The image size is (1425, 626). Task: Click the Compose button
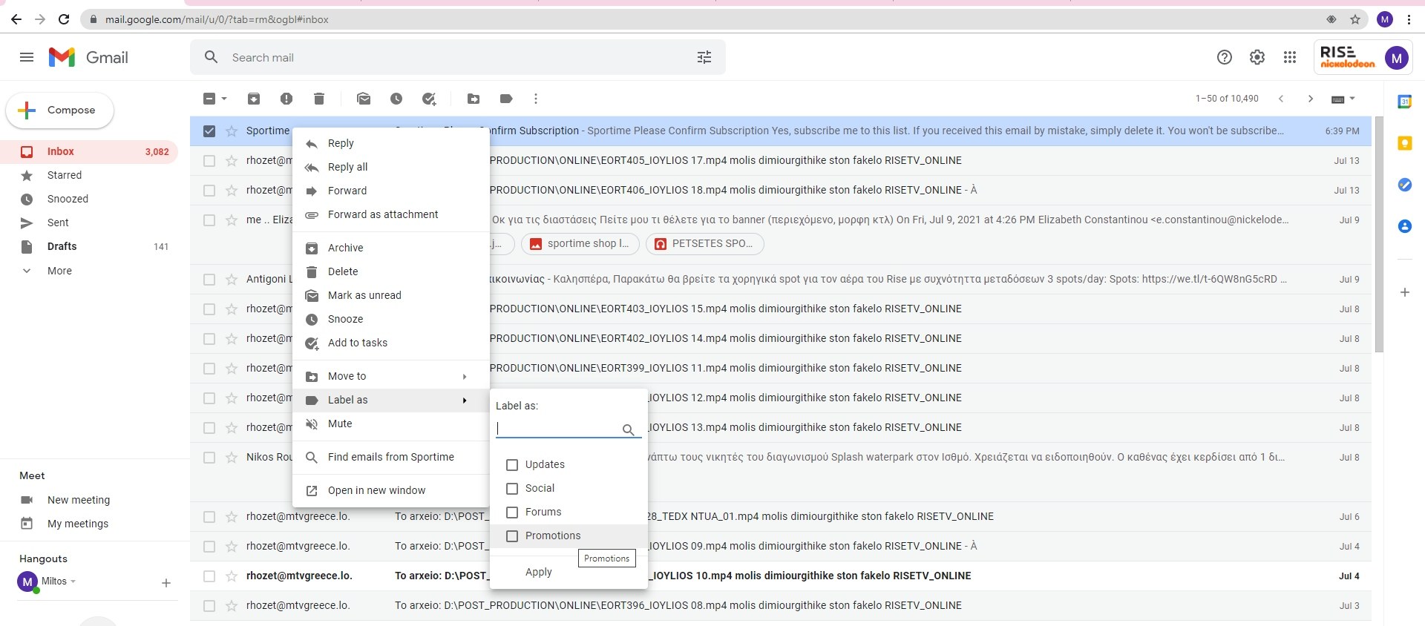tap(60, 110)
